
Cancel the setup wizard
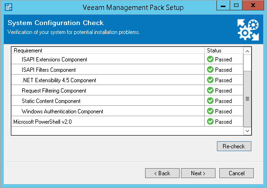236,173
